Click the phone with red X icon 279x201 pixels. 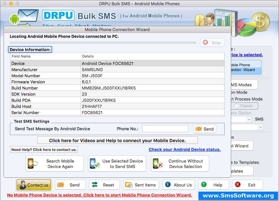tap(158, 164)
